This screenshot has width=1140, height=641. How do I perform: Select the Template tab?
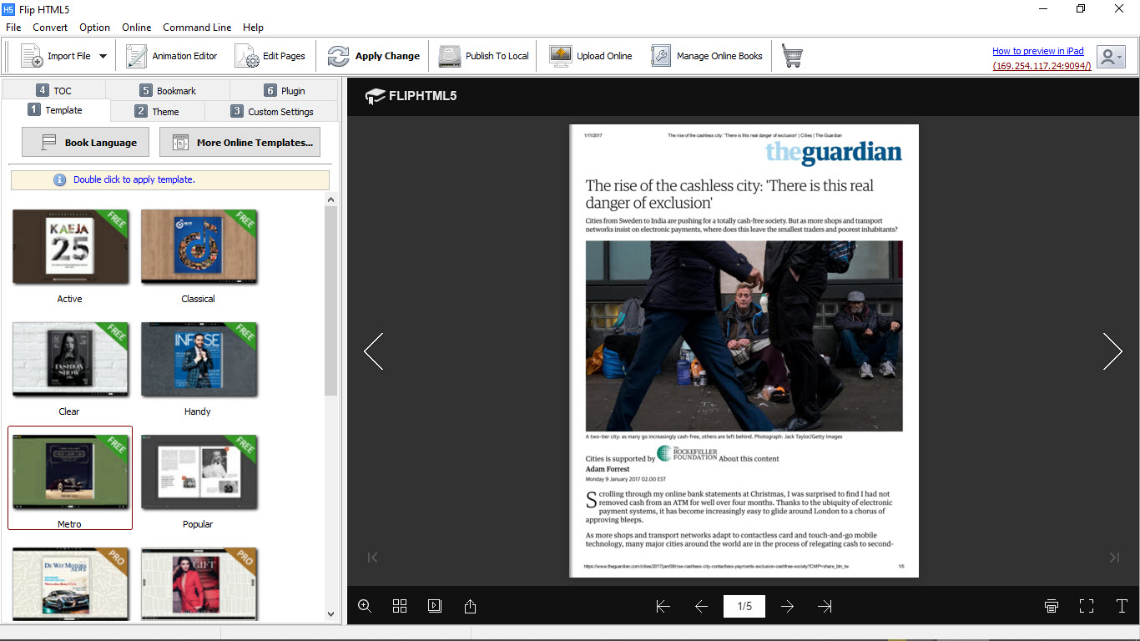click(55, 110)
